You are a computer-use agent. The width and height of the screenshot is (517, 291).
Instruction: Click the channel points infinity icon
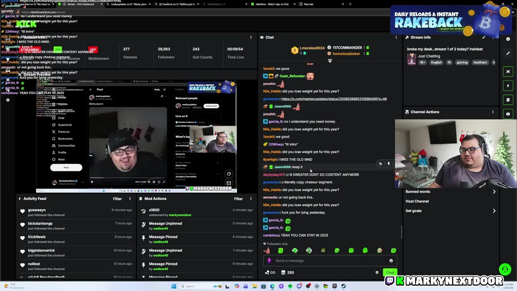click(x=270, y=272)
